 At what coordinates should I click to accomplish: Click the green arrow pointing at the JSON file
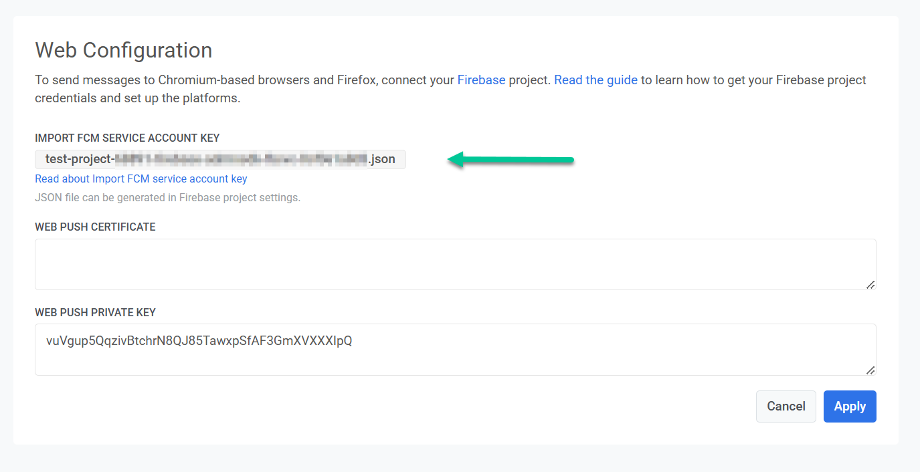coord(511,160)
